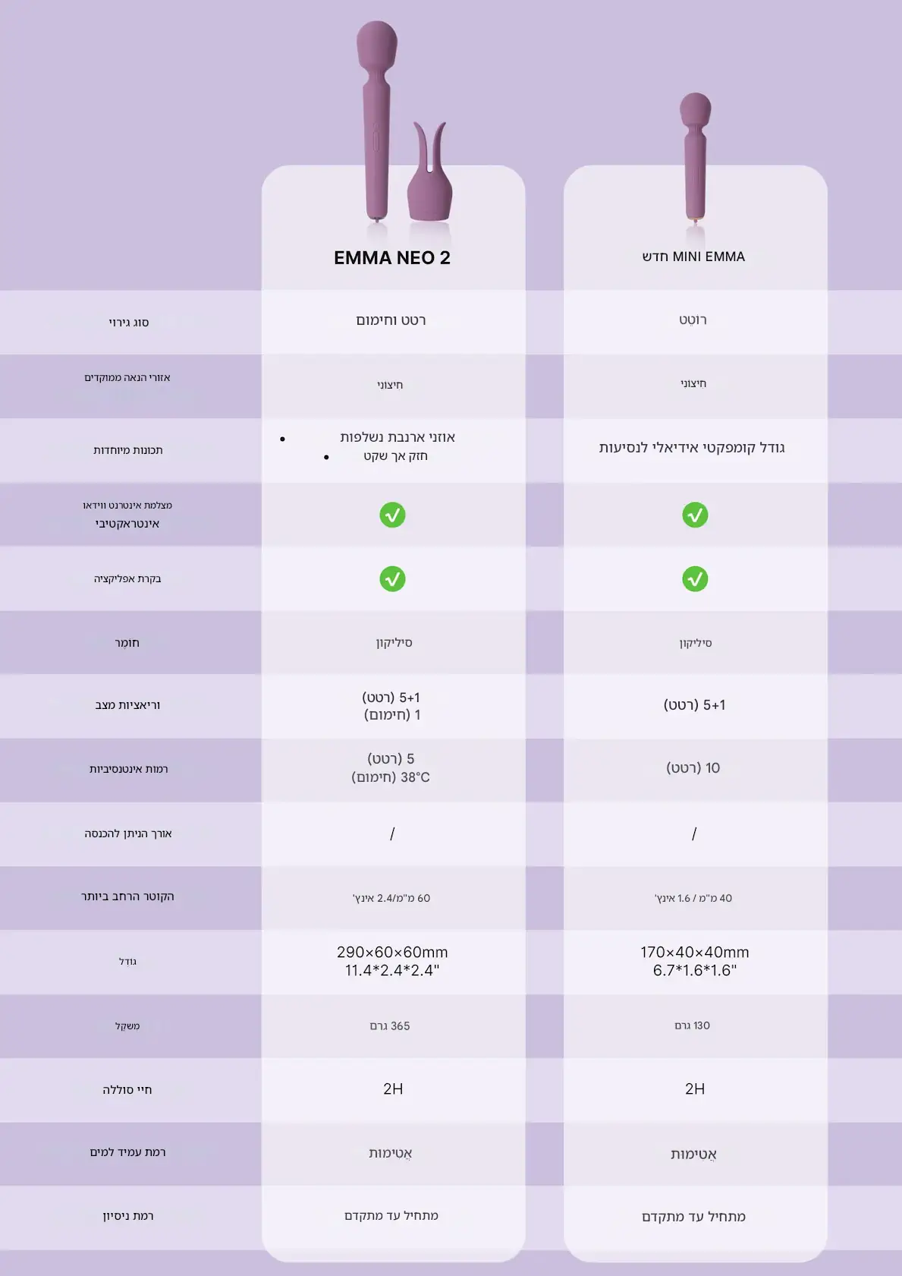Click EMMA NEO 2 interactive webcam green checkmark
This screenshot has height=1276, width=902.
coord(392,515)
